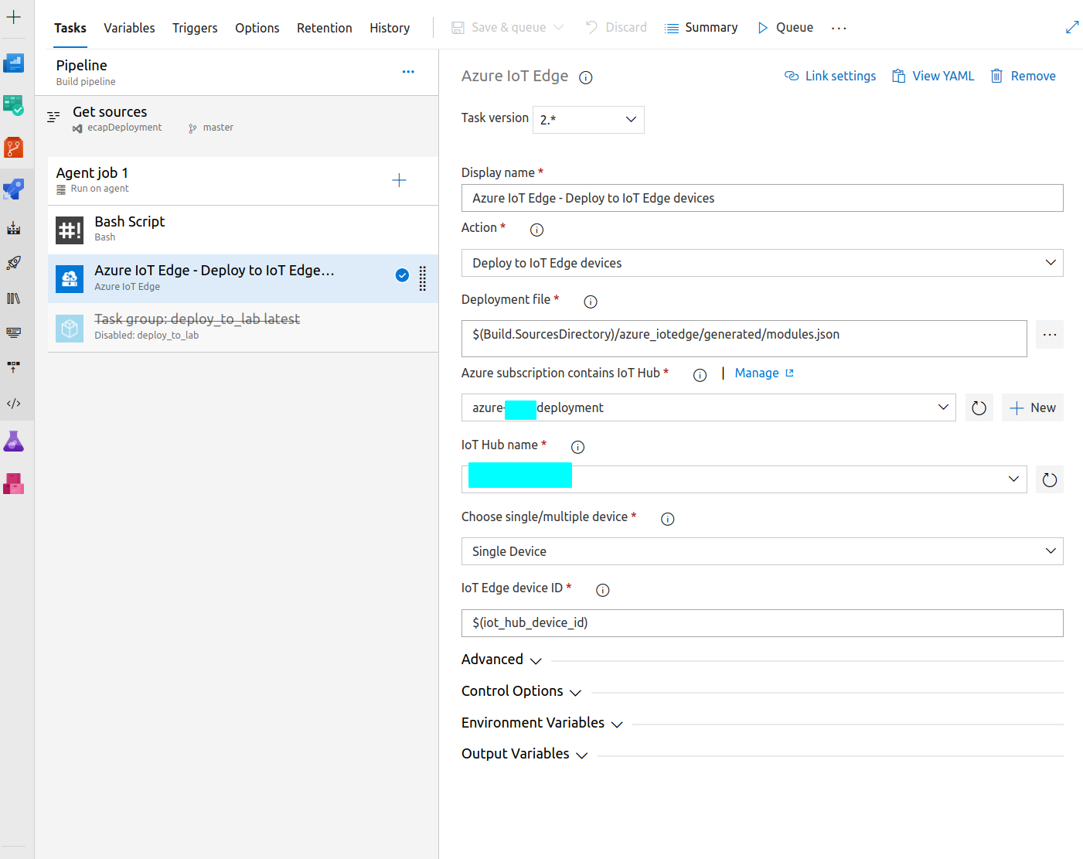Show info for Azure subscription field

(x=700, y=375)
